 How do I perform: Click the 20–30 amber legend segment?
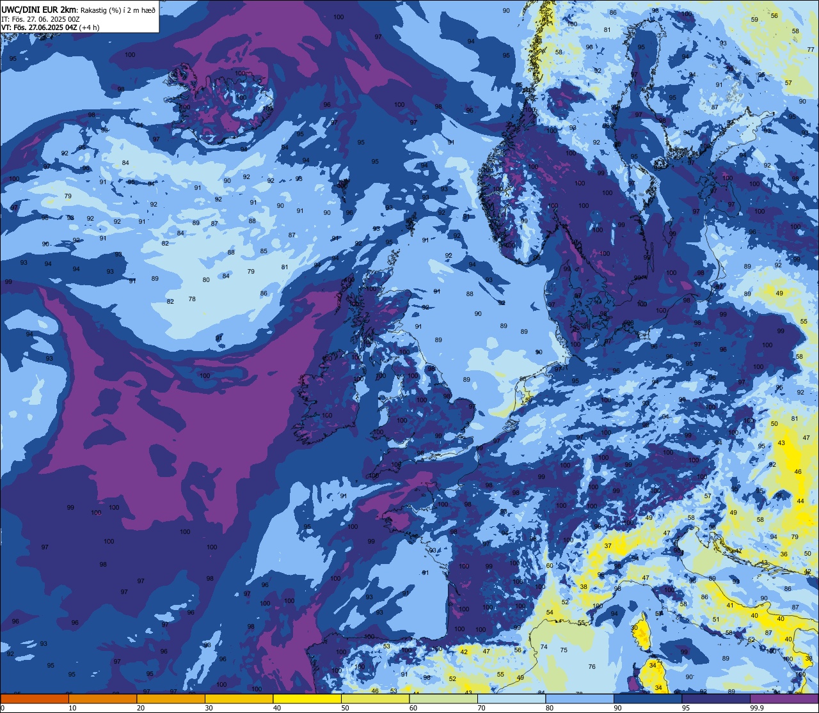tap(171, 698)
